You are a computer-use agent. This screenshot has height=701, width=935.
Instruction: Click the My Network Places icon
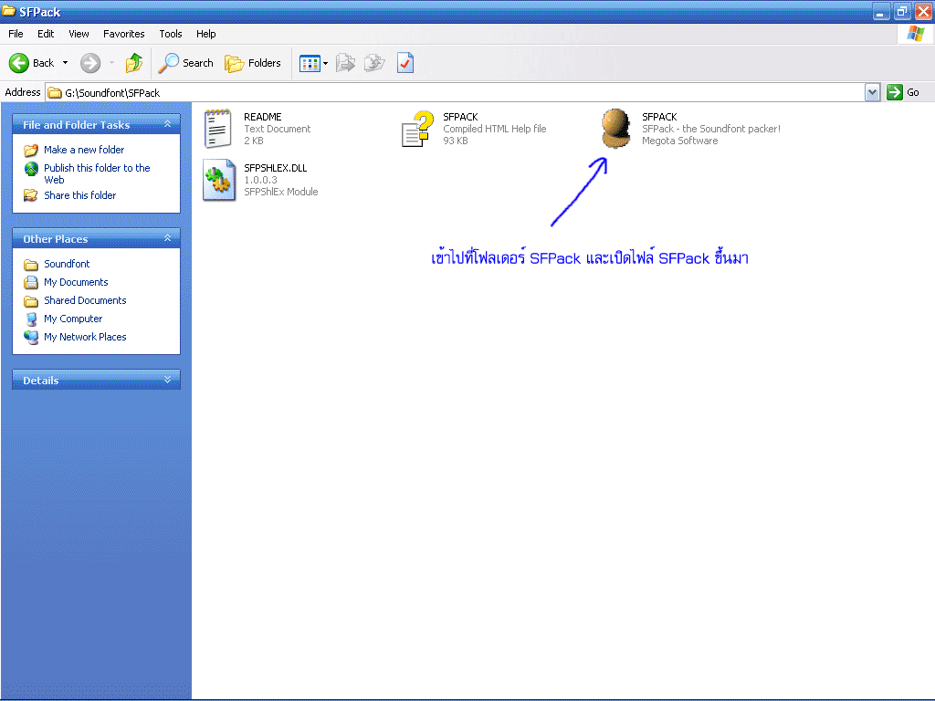[x=31, y=338]
